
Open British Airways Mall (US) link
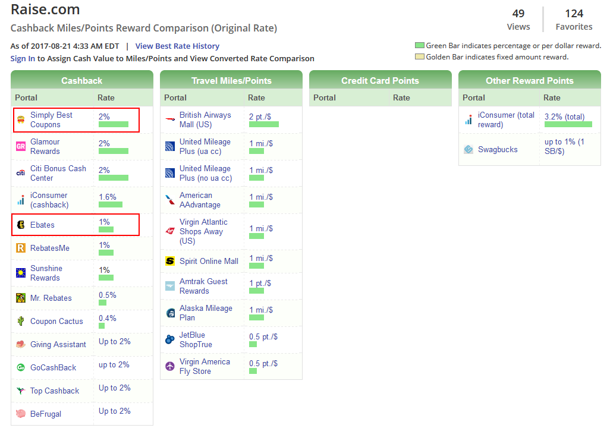click(x=205, y=120)
